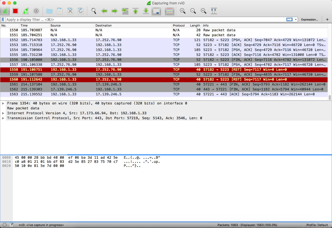This screenshot has width=332, height=228.
Task: Find a packet magnifier icon
Action: click(x=94, y=11)
